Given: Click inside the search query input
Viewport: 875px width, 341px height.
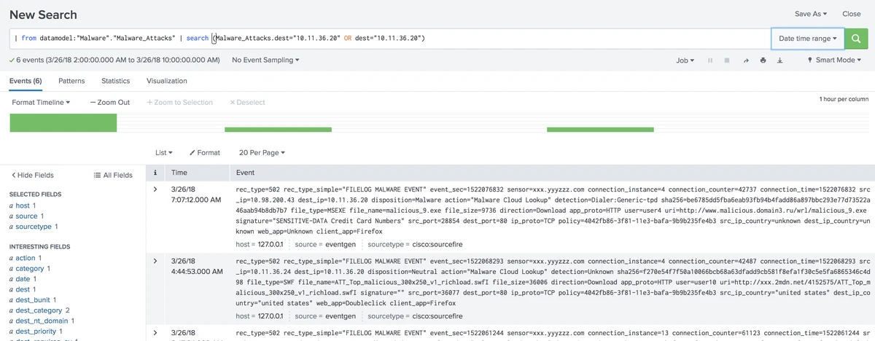Looking at the screenshot, I should point(510,38).
